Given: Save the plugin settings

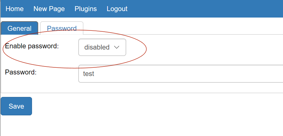Looking at the screenshot, I should coord(16,106).
